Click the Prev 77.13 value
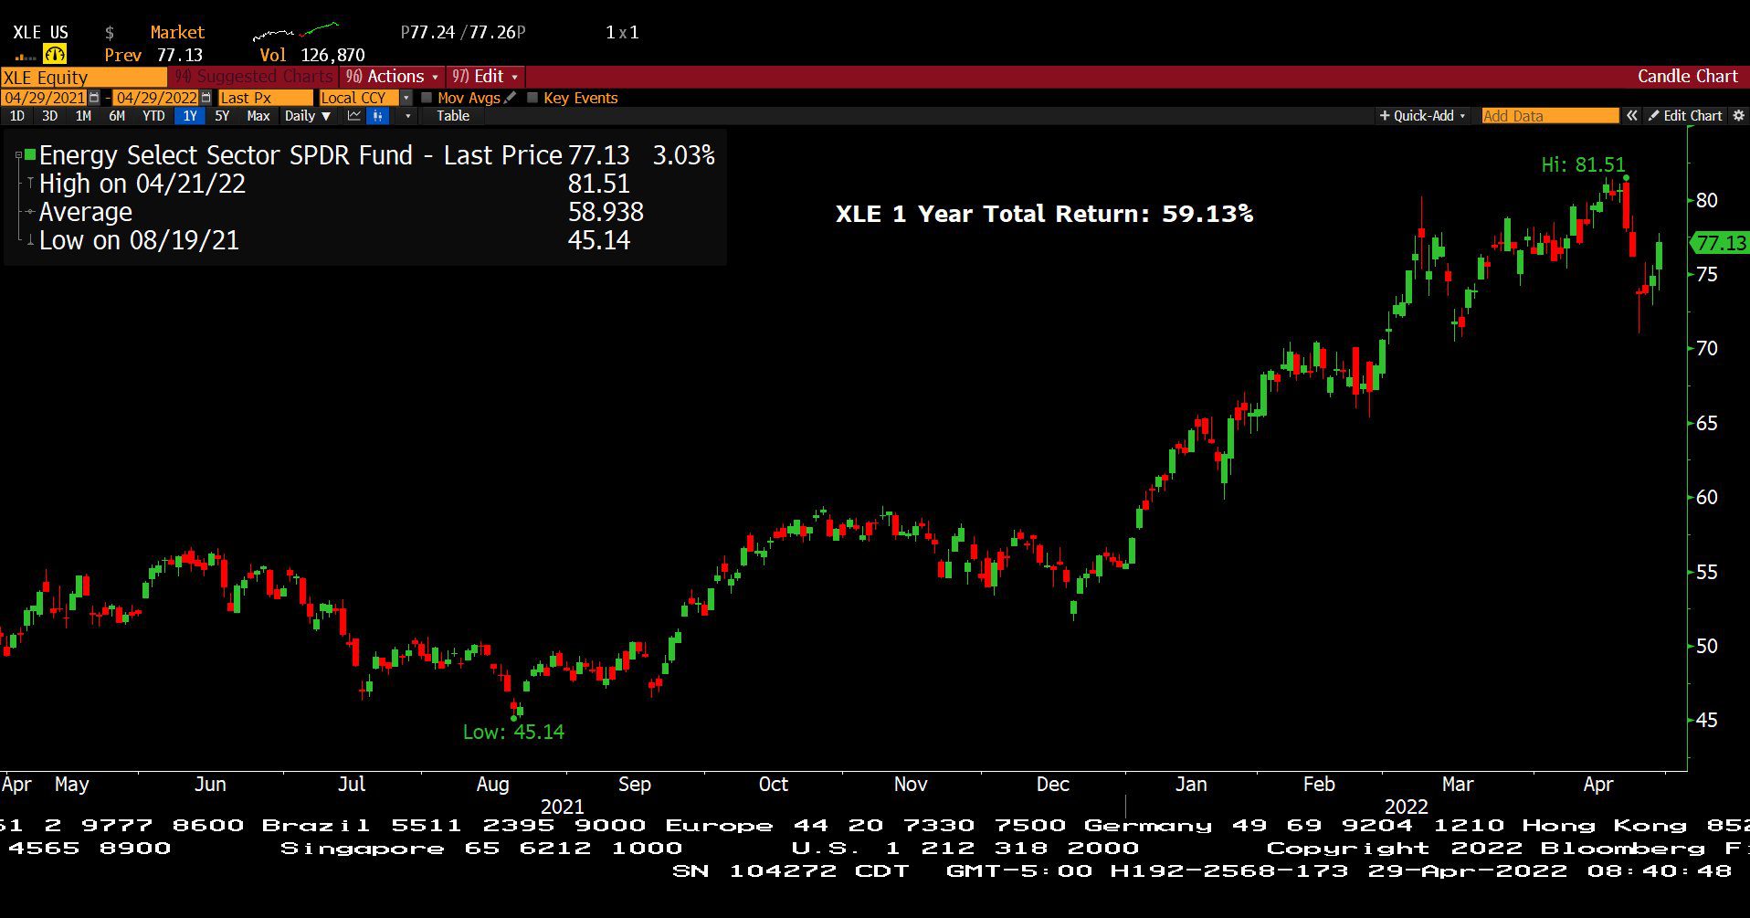 pos(179,55)
